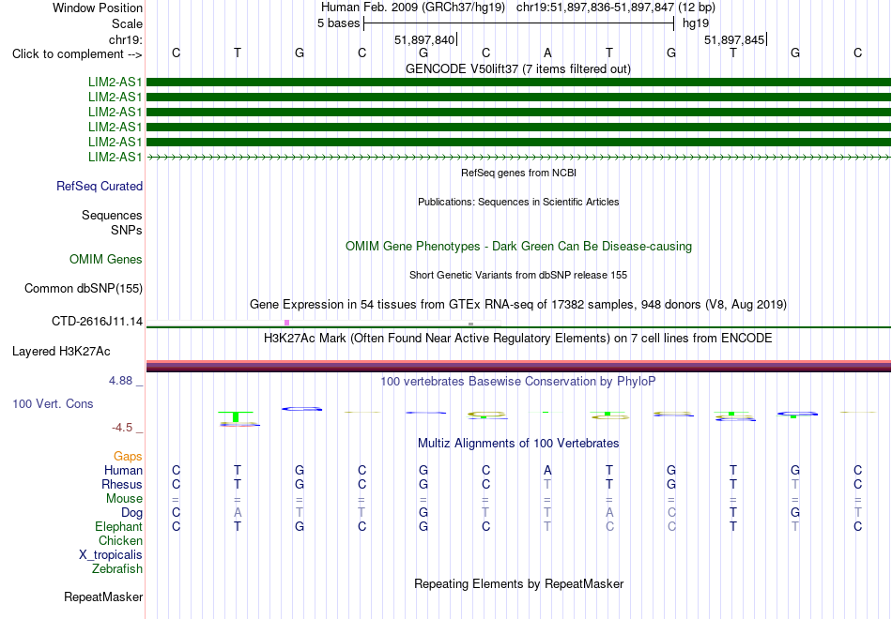Screen dimensions: 892x619
Task: Click the Scale label
Action: coord(127,23)
